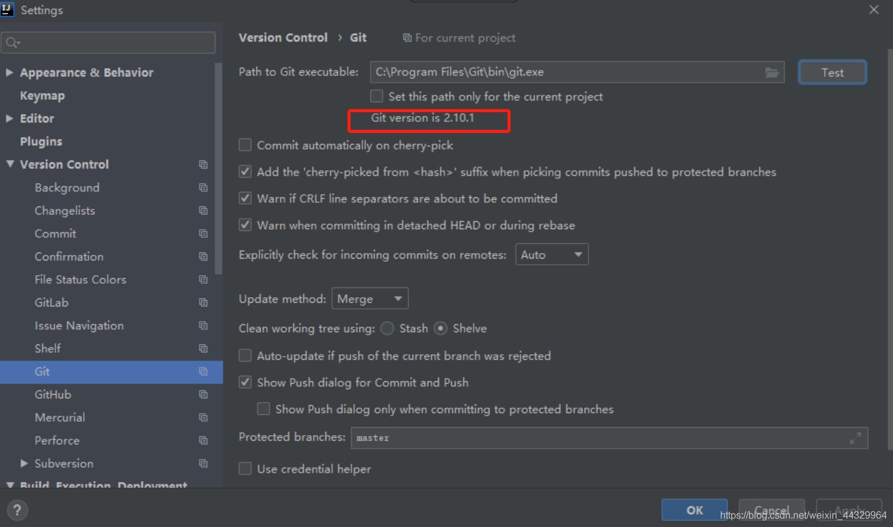Click the help question mark icon
Viewport: 893px width, 527px height.
click(x=17, y=510)
